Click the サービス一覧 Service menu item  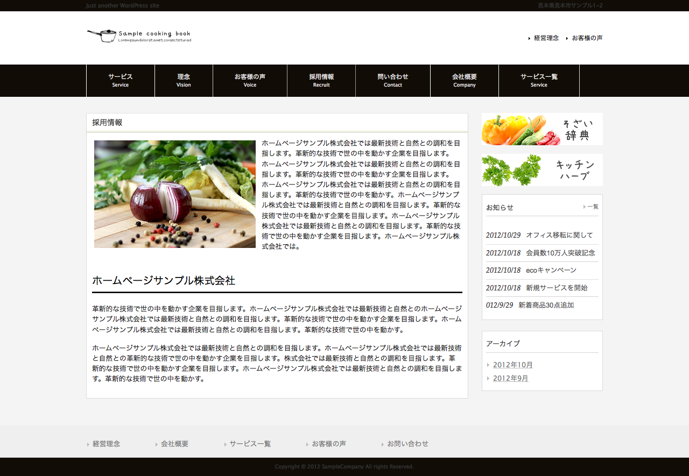coord(539,81)
